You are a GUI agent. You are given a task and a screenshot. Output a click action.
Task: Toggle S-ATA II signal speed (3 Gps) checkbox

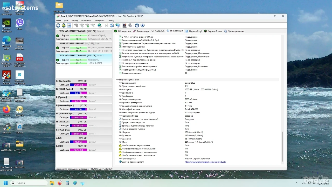pos(120,37)
